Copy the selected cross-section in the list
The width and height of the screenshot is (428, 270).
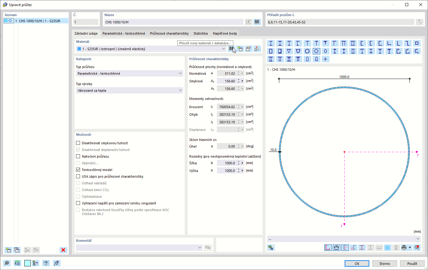click(x=17, y=250)
